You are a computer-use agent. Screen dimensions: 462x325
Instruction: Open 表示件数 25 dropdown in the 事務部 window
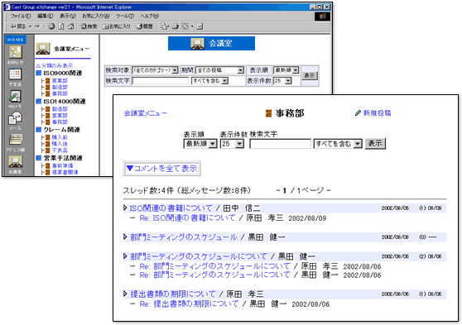tap(232, 144)
